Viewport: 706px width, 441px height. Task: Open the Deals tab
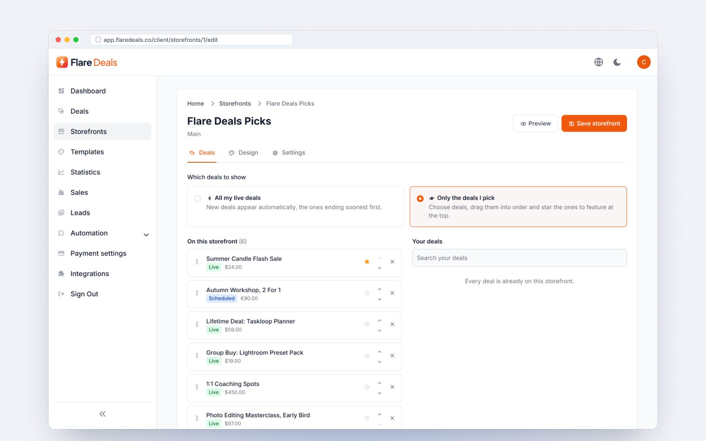pos(202,153)
